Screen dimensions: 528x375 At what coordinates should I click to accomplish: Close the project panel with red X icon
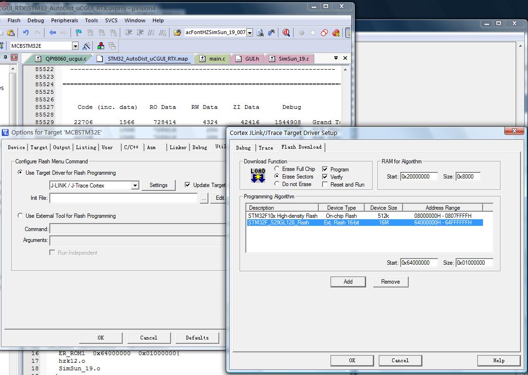(x=14, y=57)
